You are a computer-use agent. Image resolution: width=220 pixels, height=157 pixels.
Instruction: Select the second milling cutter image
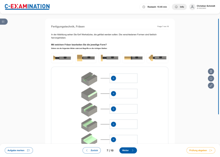coord(86,58)
